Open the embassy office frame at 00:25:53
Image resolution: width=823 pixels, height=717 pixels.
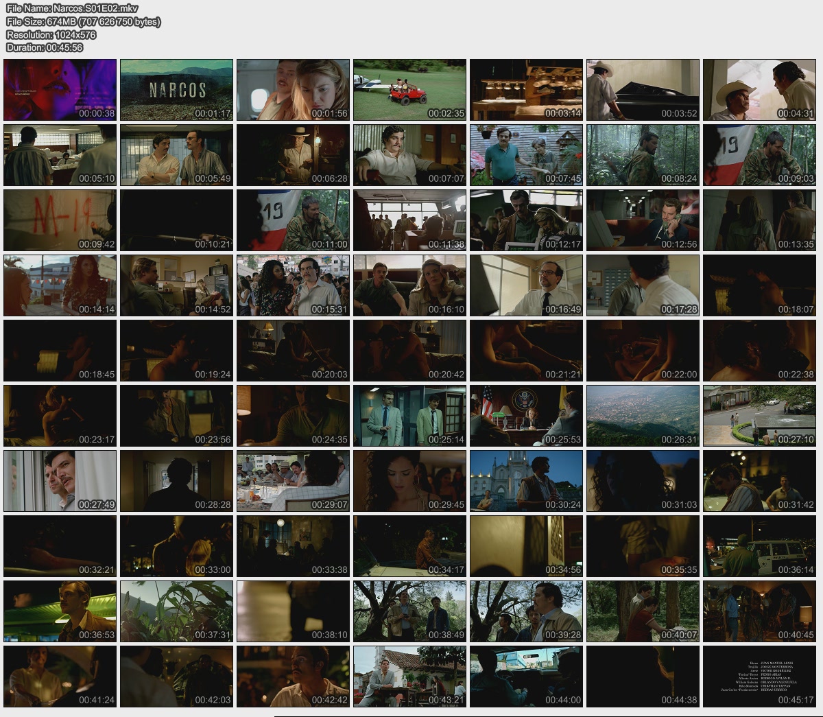[526, 416]
